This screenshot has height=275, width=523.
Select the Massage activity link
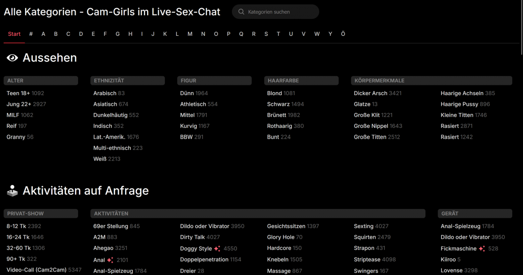278,271
